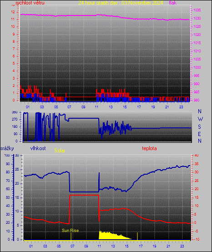Click hour label 13 under wind speed chart
Viewport: 212px width, 252px height.
coord(111,107)
